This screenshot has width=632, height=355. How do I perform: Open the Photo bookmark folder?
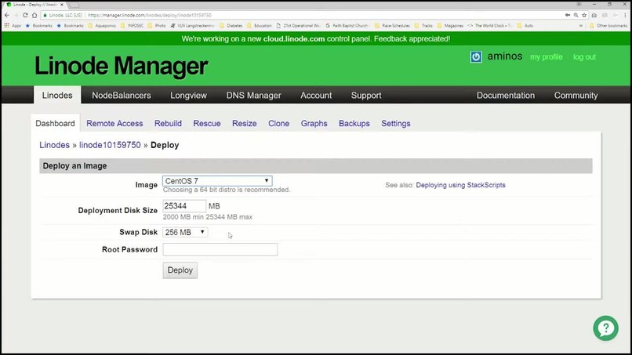157,25
